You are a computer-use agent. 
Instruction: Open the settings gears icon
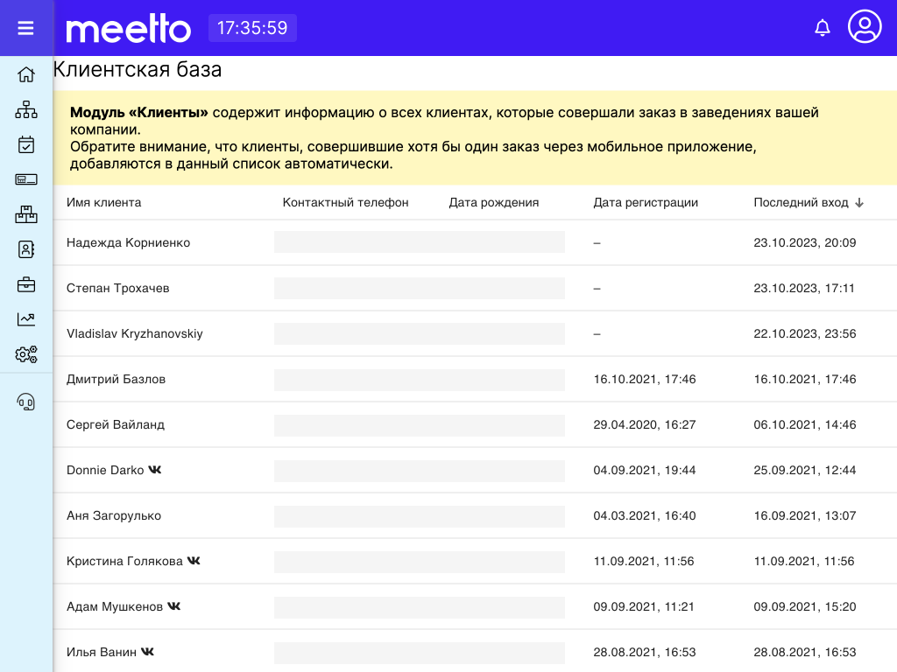(x=26, y=354)
